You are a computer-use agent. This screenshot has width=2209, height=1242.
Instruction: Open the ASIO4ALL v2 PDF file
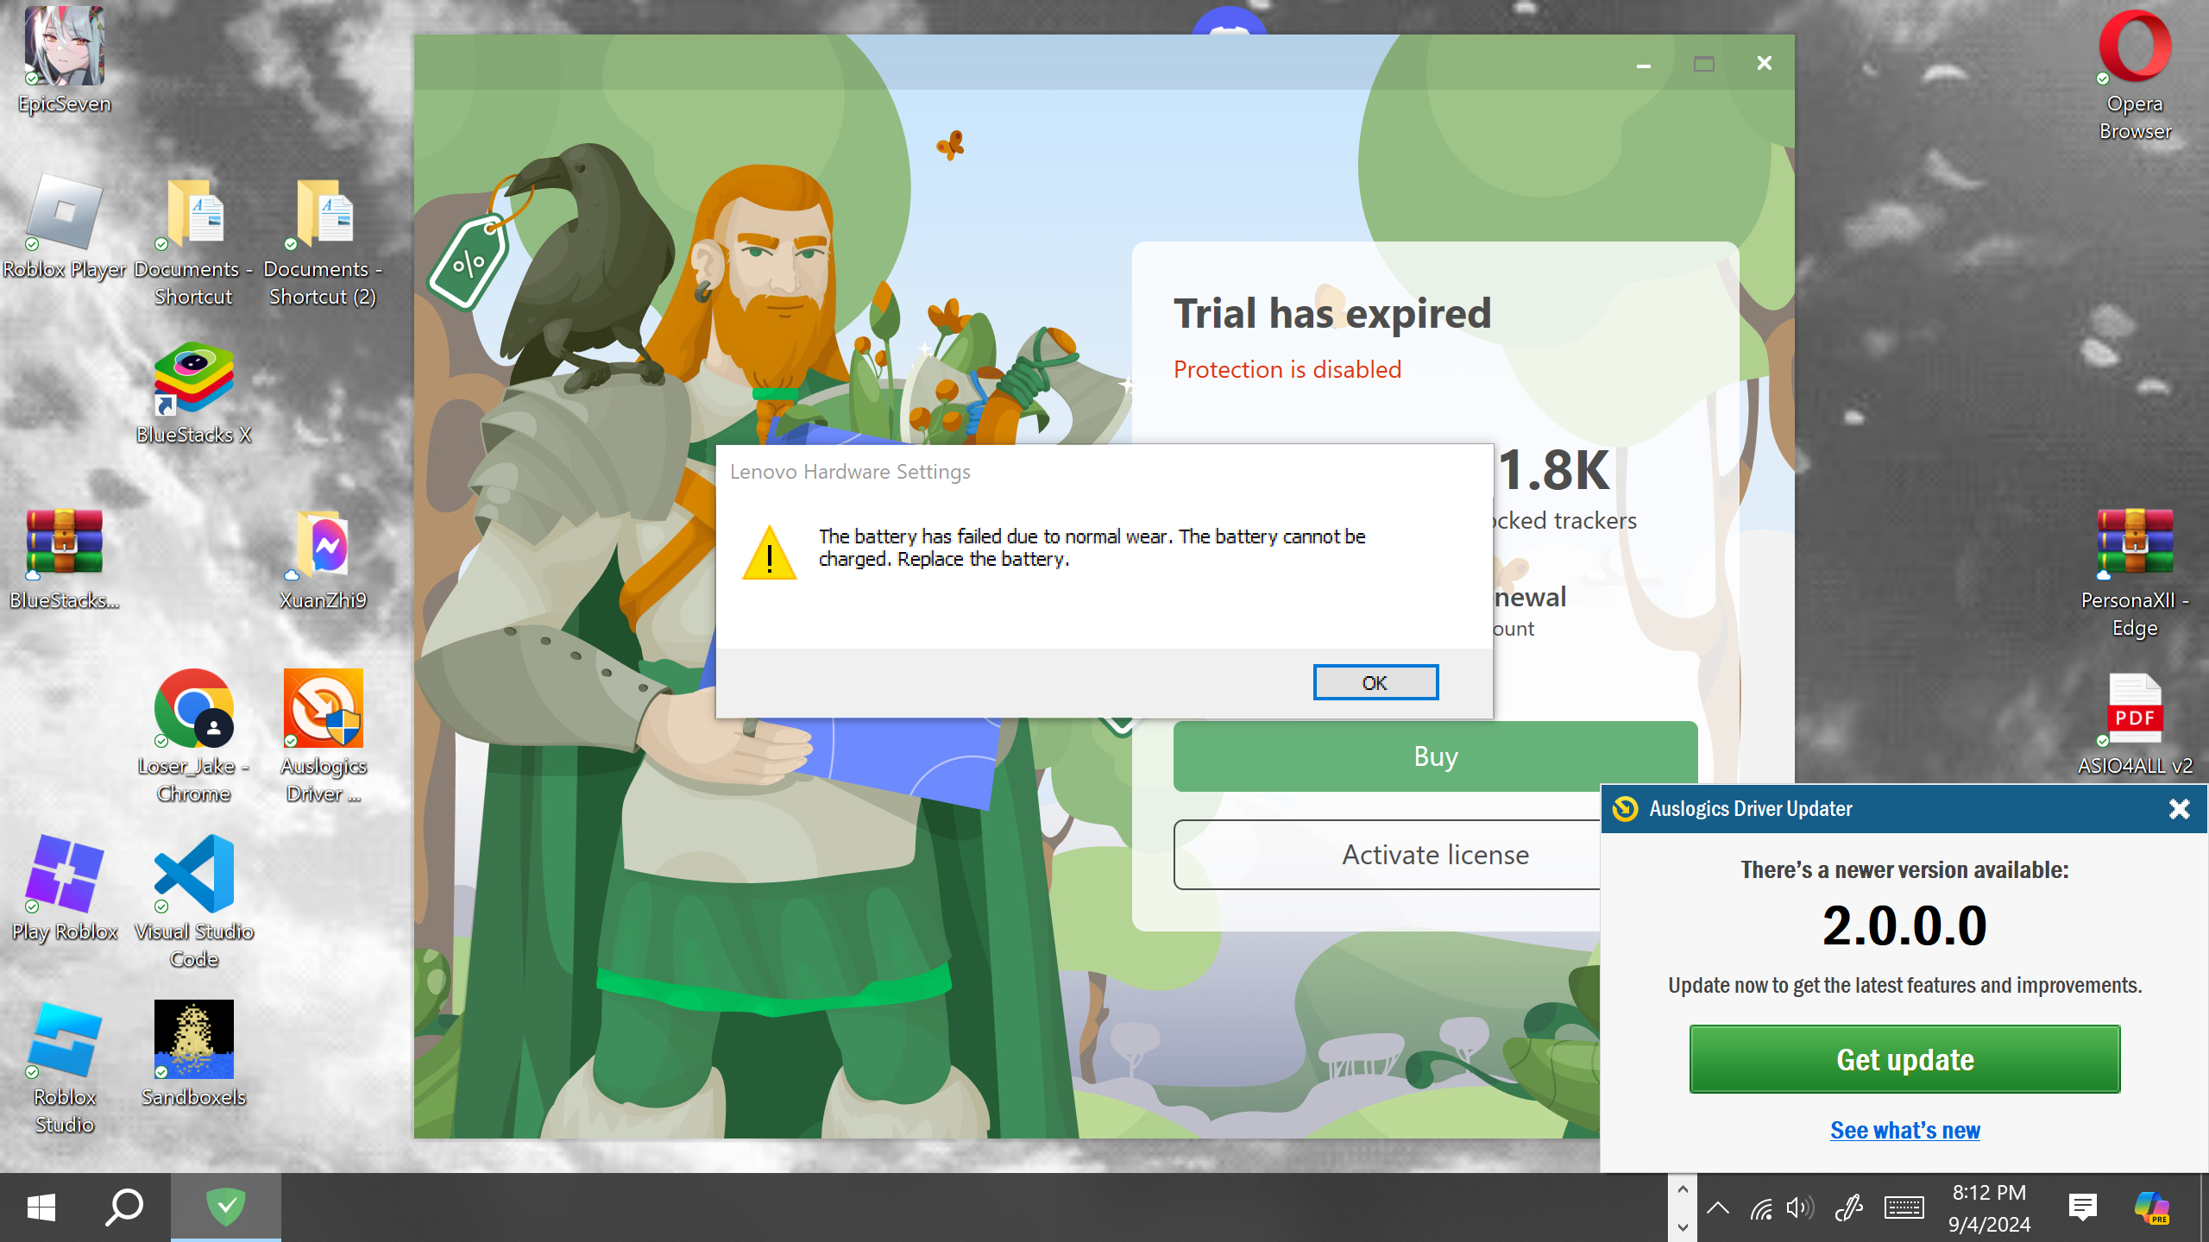[x=2135, y=709]
